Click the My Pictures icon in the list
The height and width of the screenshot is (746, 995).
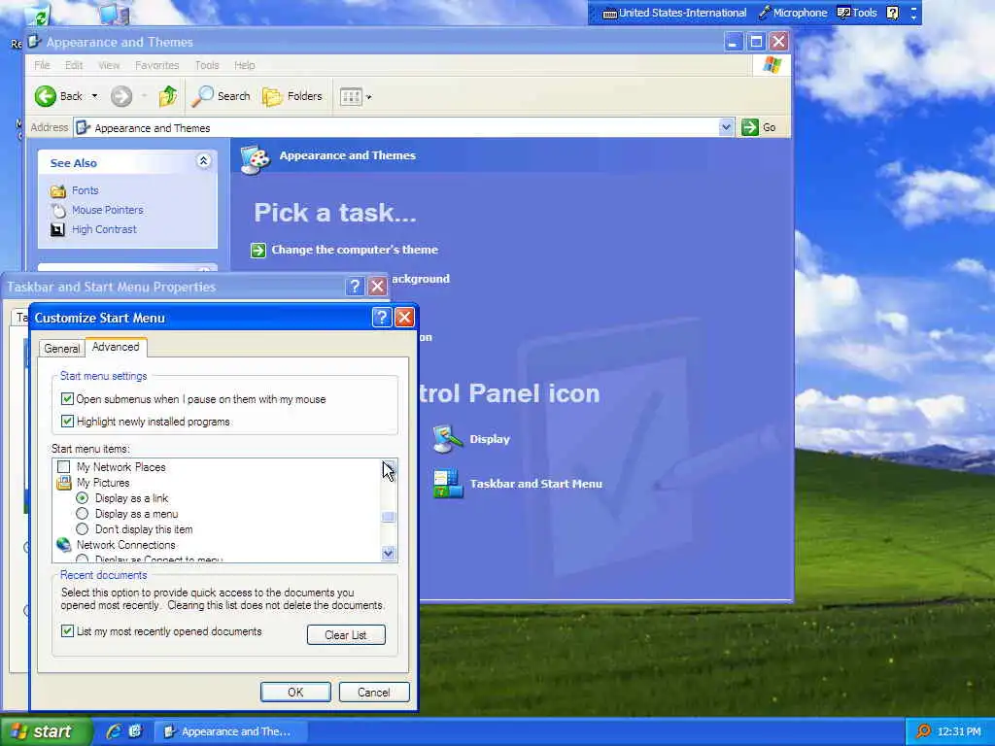coord(63,483)
